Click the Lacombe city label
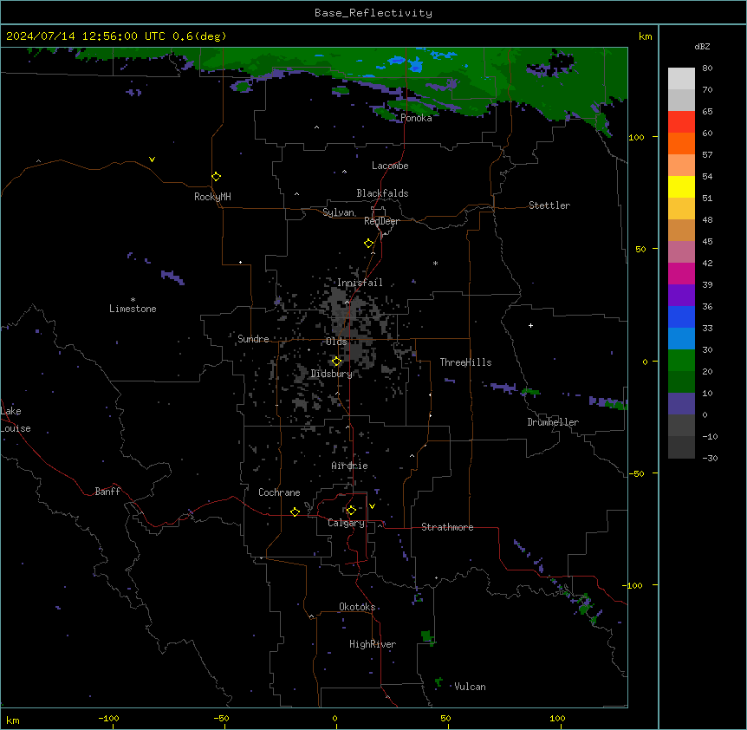 point(390,166)
